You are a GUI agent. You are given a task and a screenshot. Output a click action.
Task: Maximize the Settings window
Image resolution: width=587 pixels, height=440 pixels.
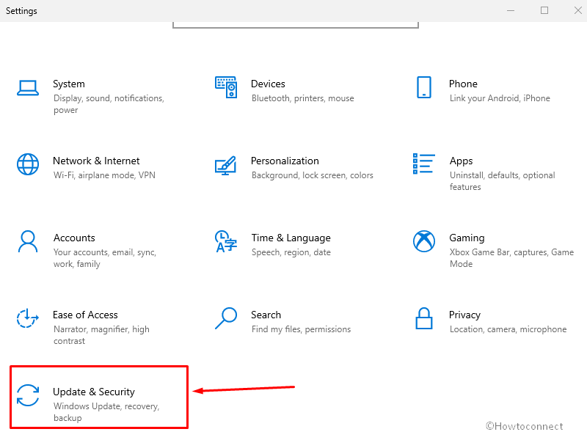click(x=544, y=10)
